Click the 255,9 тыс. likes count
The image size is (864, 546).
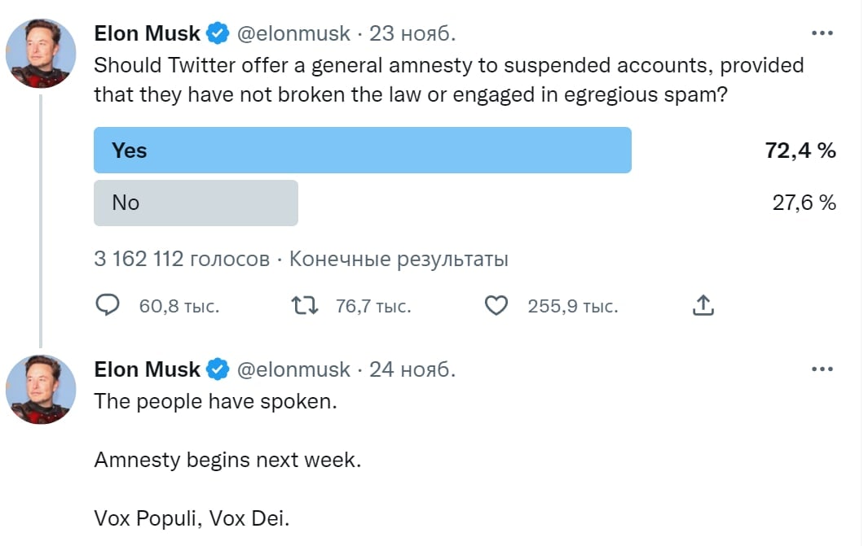pyautogui.click(x=572, y=307)
